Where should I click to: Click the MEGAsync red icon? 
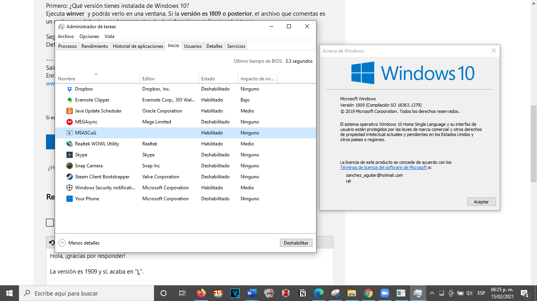(x=70, y=122)
